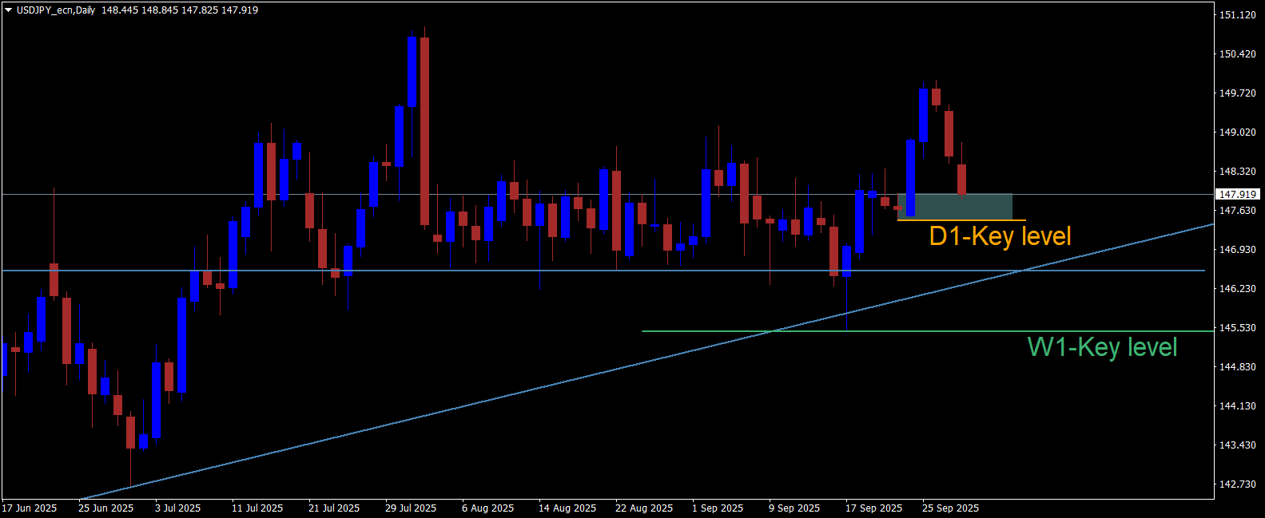Click the last red candle touching the teal zone
The width and height of the screenshot is (1265, 518).
click(x=962, y=180)
